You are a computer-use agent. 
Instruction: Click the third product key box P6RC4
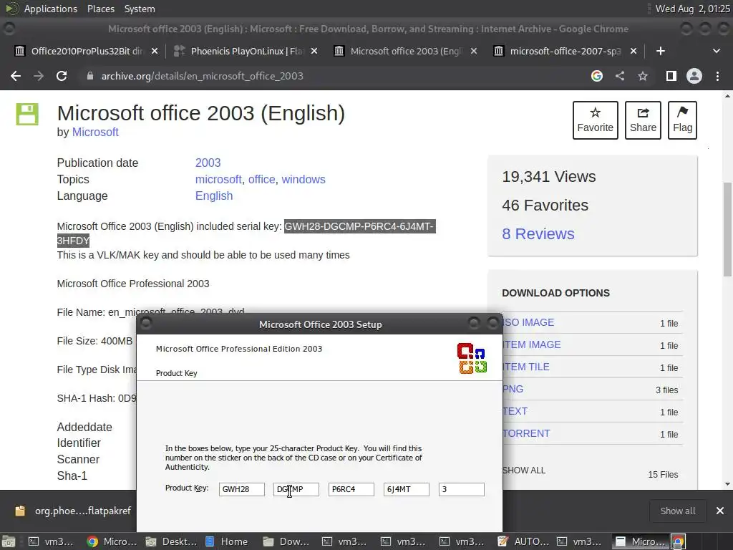[x=351, y=489]
